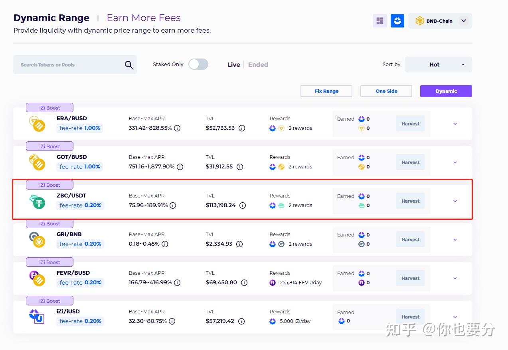This screenshot has height=350, width=508.
Task: Click the iZi token icon in iZi/iUSD rewards
Action: coord(273,321)
